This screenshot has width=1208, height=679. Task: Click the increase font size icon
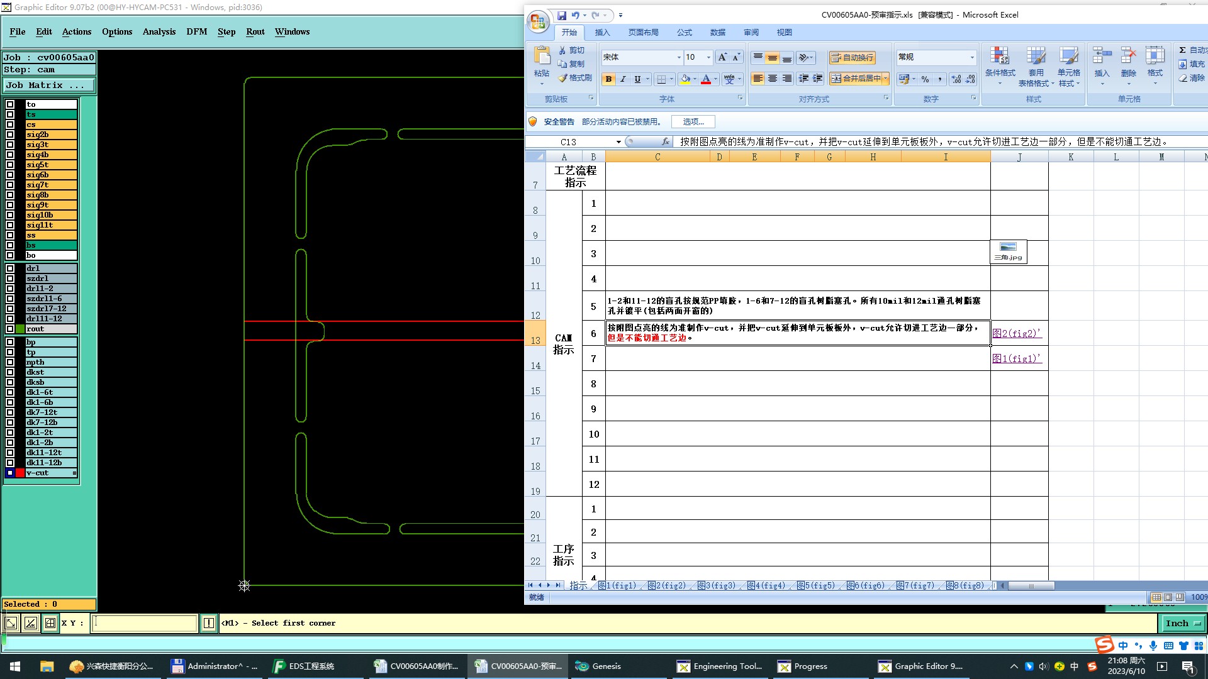coord(722,57)
